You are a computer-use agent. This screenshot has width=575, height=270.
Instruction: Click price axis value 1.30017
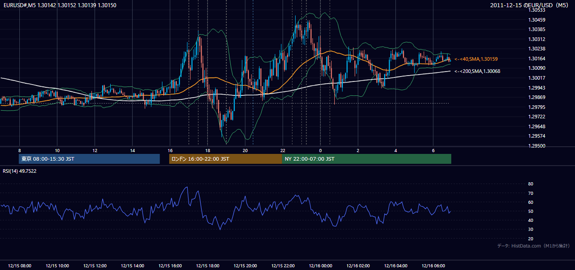point(537,78)
